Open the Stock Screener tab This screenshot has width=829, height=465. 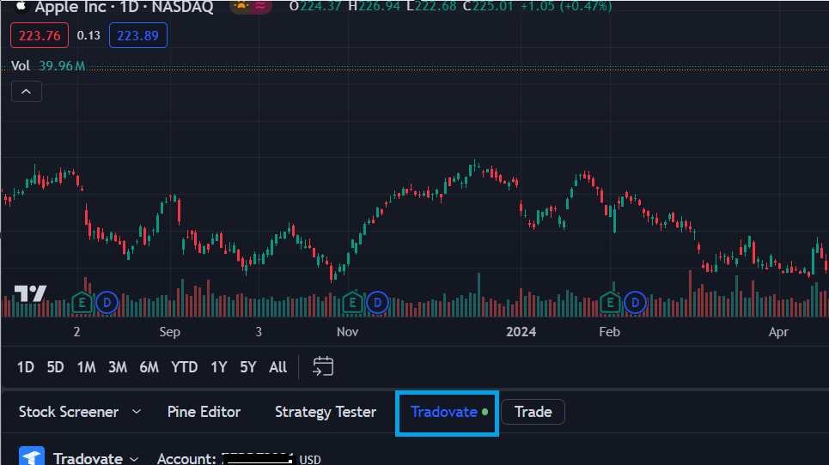[x=69, y=412]
